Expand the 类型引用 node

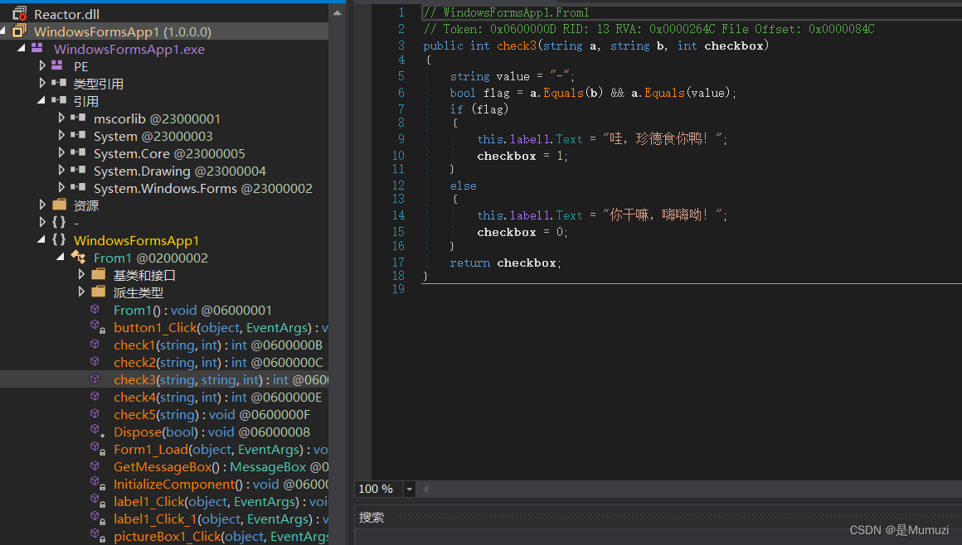(41, 82)
